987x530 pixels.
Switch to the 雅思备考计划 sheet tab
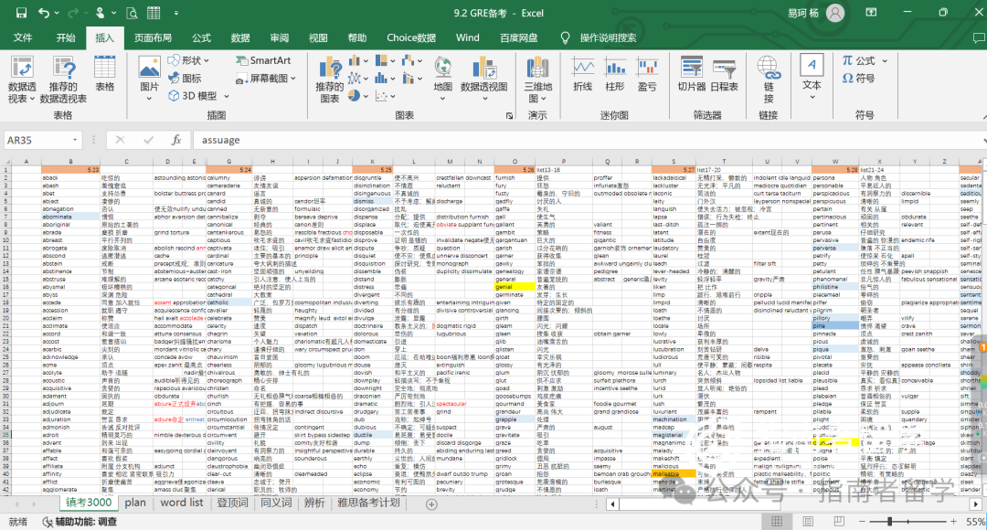pos(368,503)
